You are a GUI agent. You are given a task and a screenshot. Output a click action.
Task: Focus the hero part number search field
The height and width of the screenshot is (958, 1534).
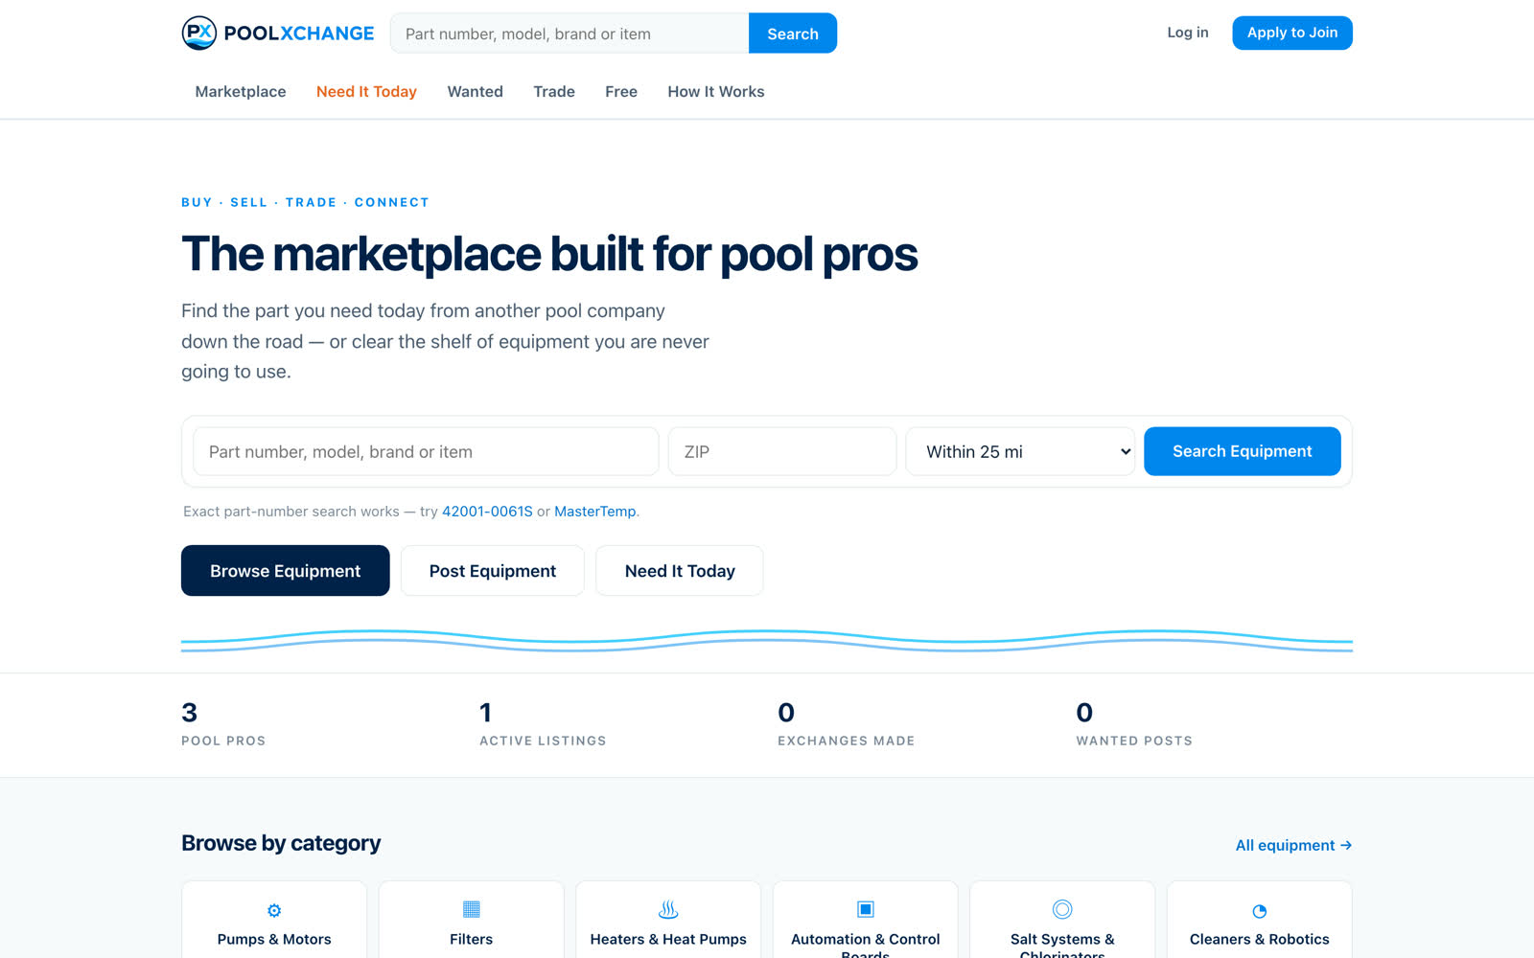426,451
